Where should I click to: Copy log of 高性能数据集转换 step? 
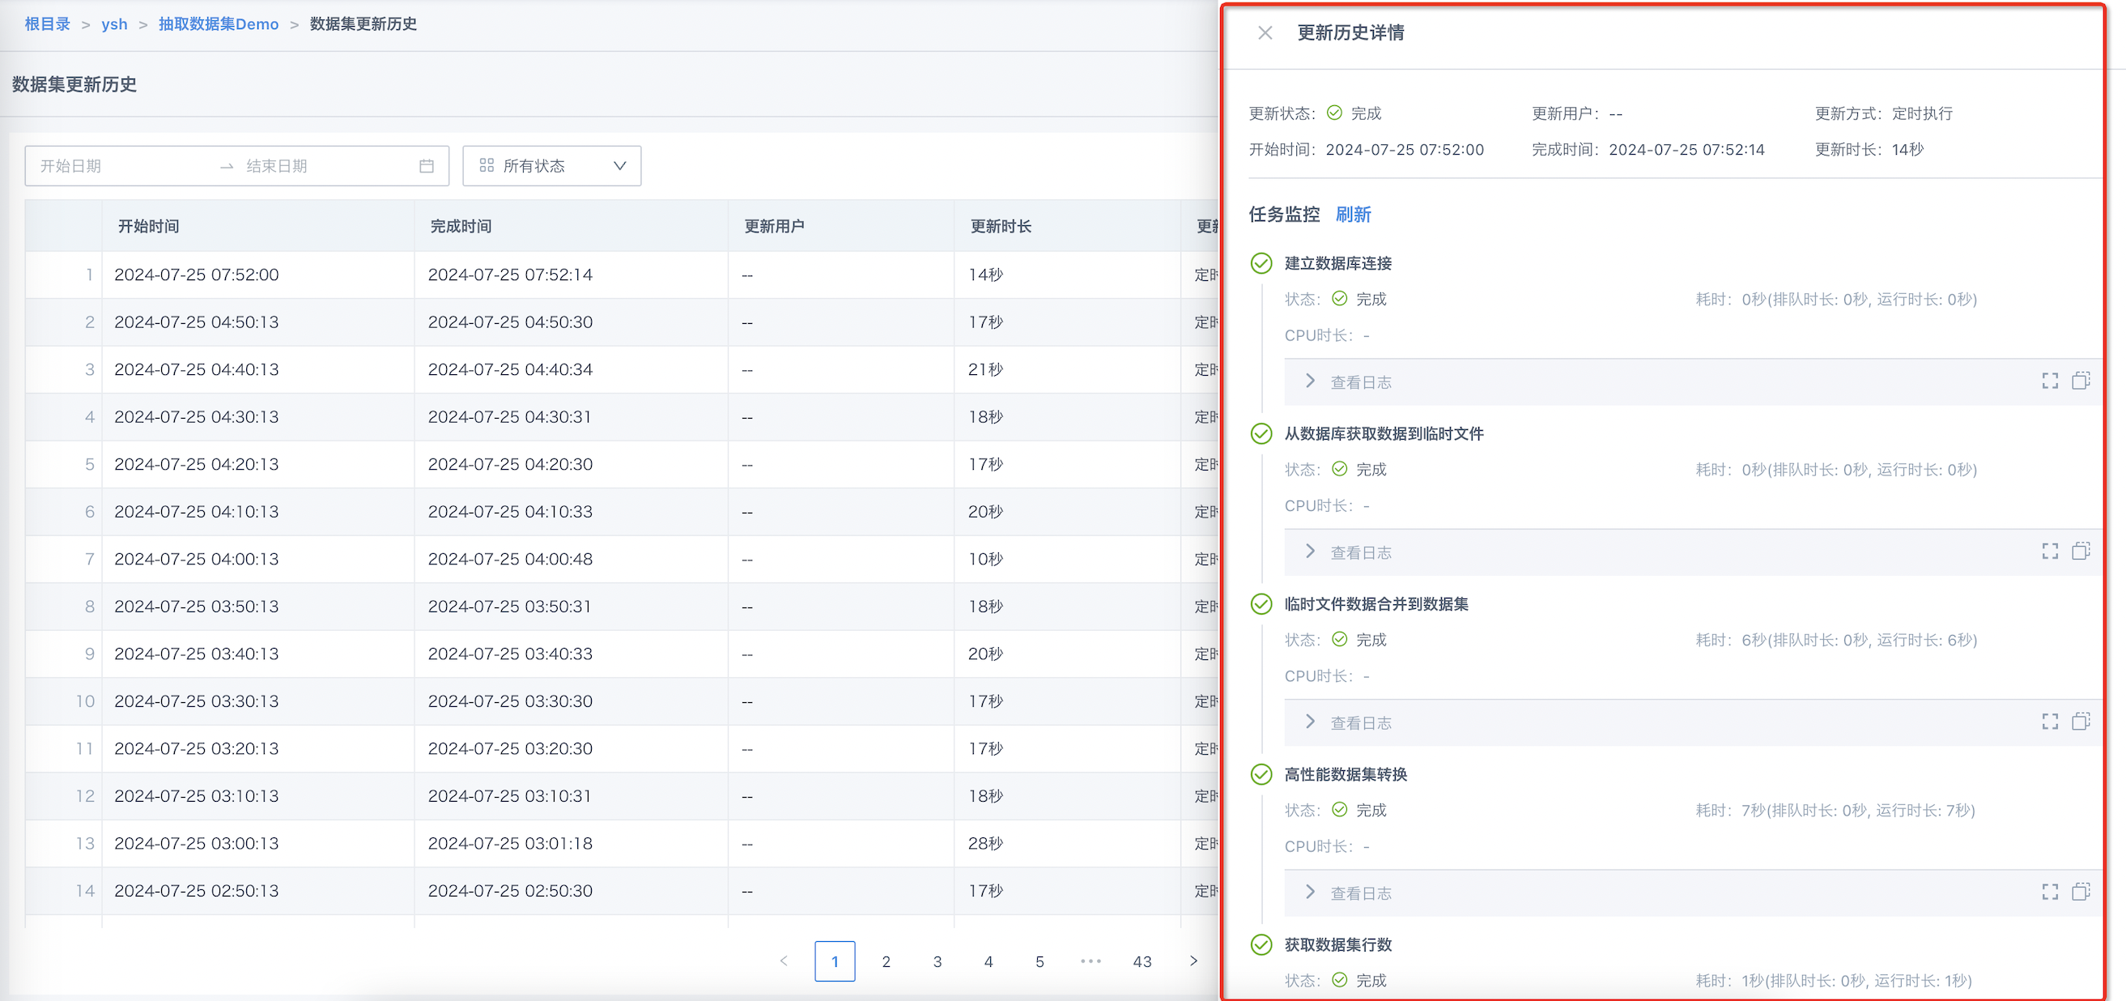[2081, 891]
